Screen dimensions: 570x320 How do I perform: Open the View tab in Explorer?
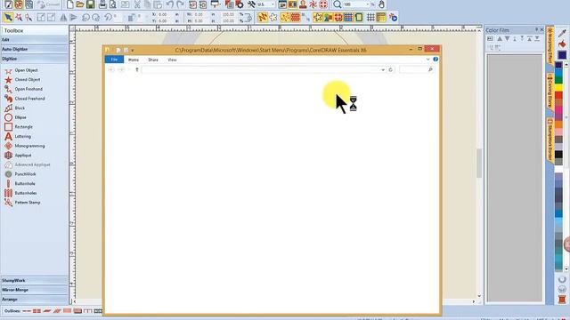[x=172, y=60]
